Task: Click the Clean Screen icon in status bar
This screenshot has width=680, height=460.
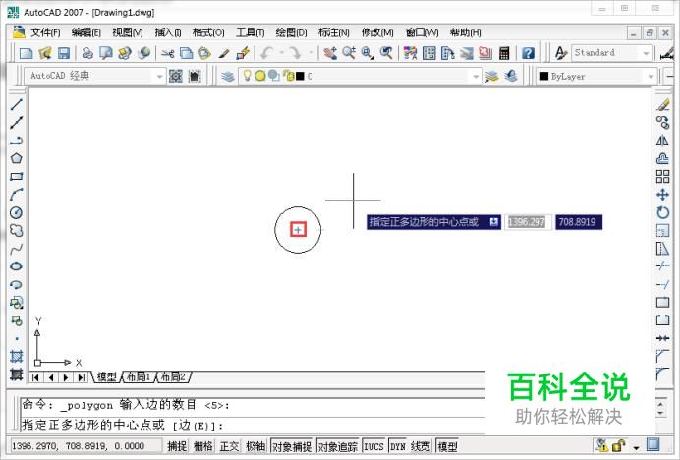Action: point(652,445)
